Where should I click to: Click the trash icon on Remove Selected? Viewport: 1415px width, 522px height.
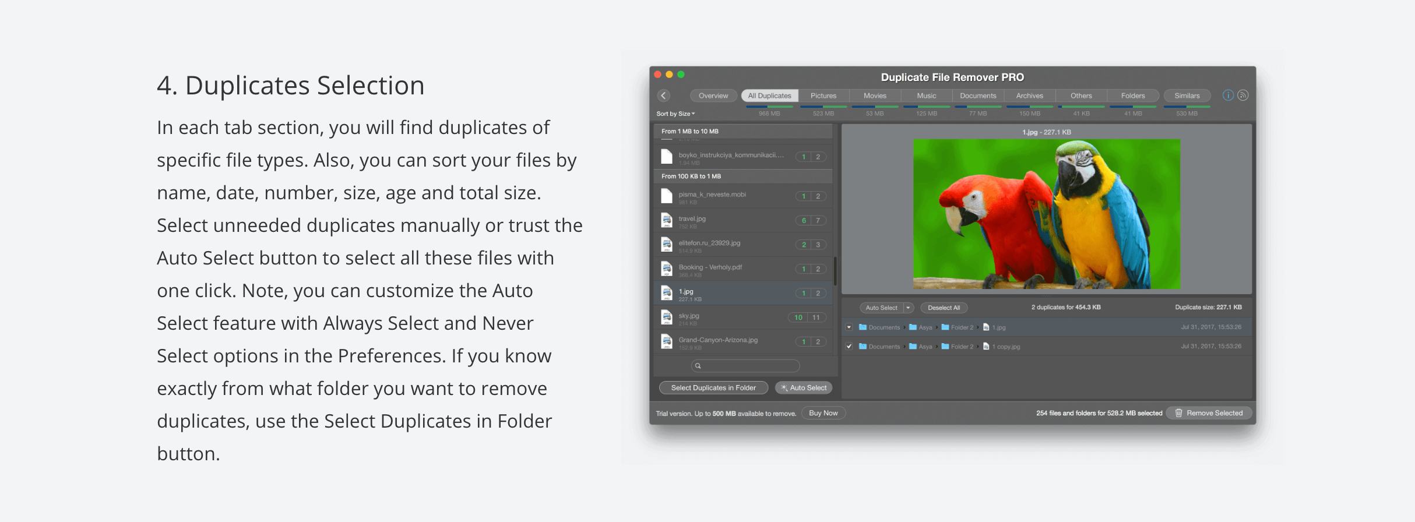point(1178,413)
